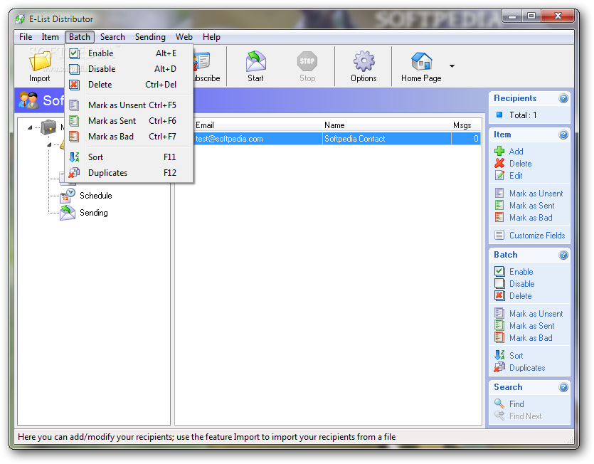Open the Search menu
Image resolution: width=594 pixels, height=464 pixels.
(112, 37)
